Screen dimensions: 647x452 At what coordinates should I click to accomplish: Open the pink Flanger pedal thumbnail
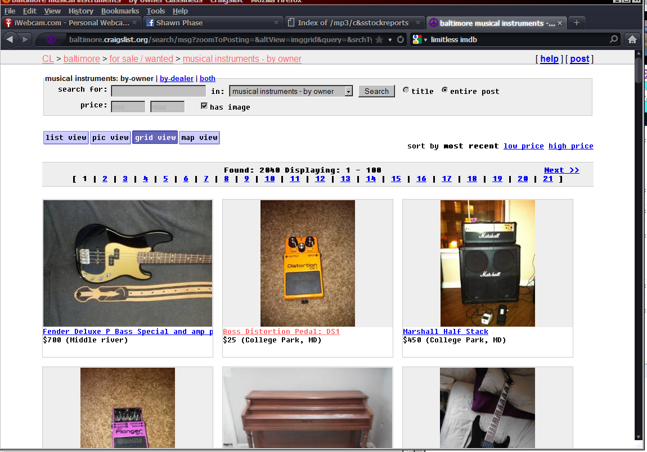click(128, 408)
